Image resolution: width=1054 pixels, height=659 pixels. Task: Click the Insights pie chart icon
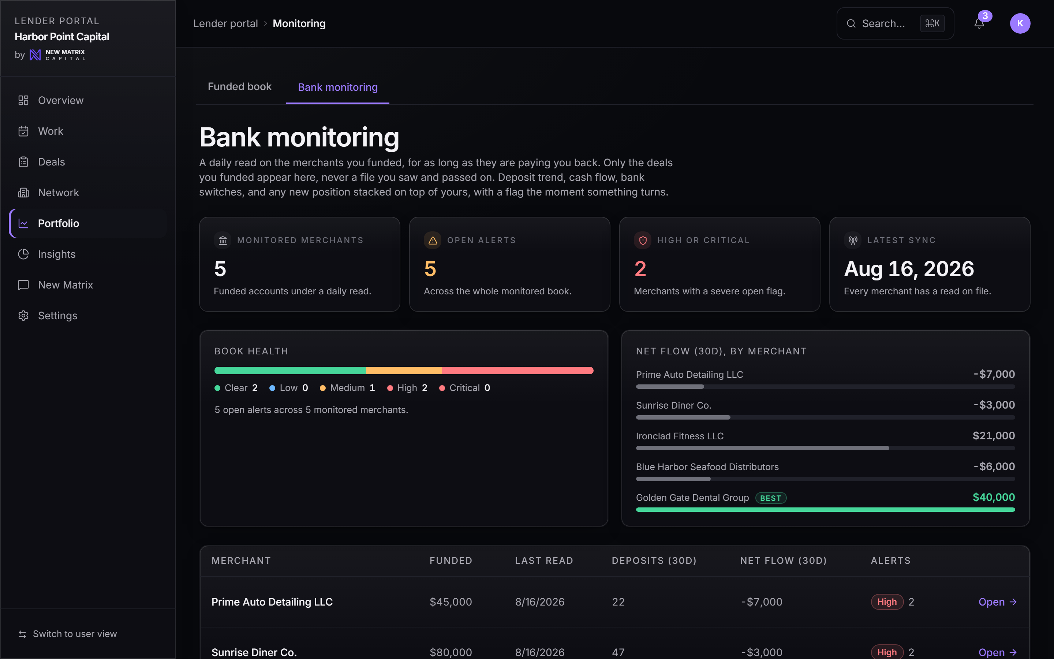coord(23,254)
